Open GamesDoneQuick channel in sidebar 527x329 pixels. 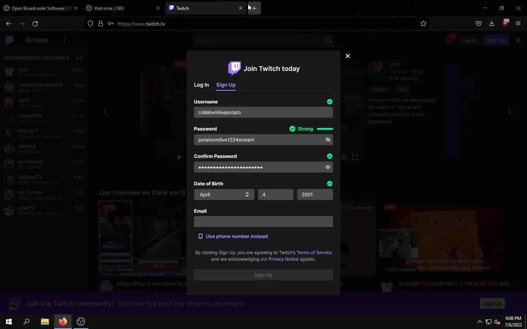pos(44,87)
